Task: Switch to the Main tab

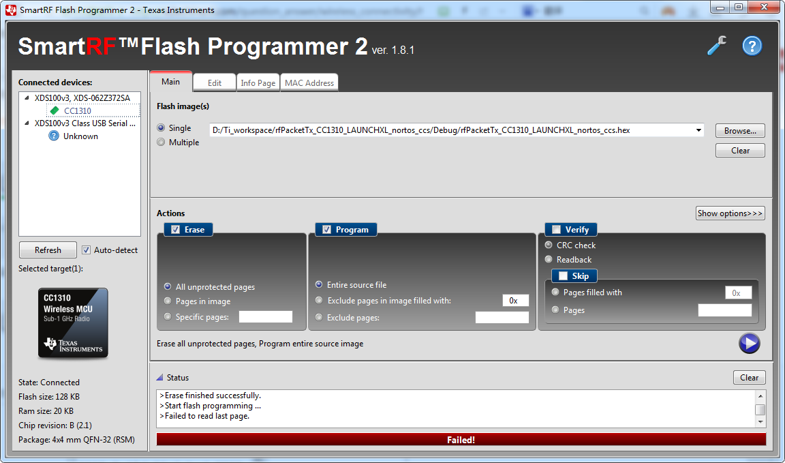Action: (171, 82)
